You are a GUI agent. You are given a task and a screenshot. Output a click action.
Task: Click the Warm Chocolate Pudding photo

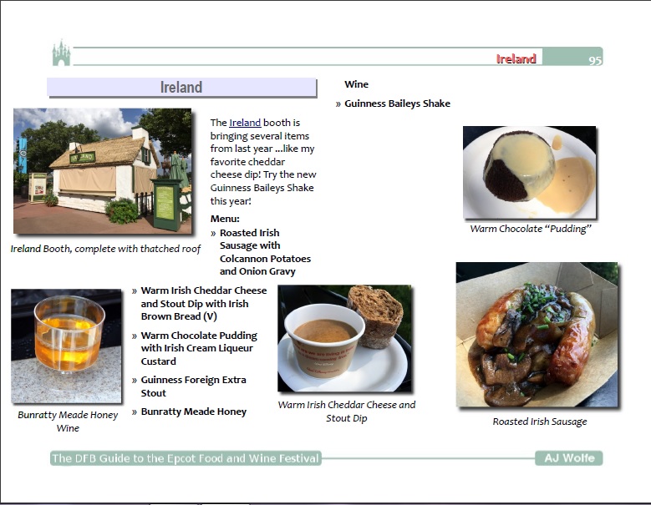[x=529, y=172]
